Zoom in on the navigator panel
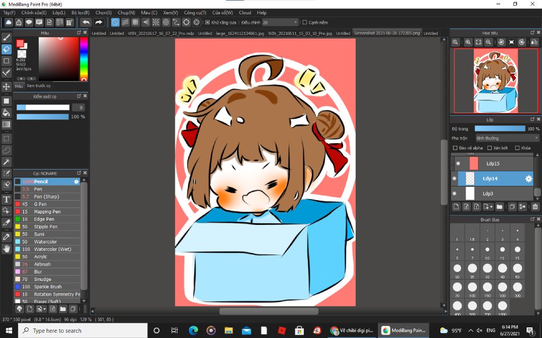Image resolution: width=542 pixels, height=338 pixels. click(468, 42)
